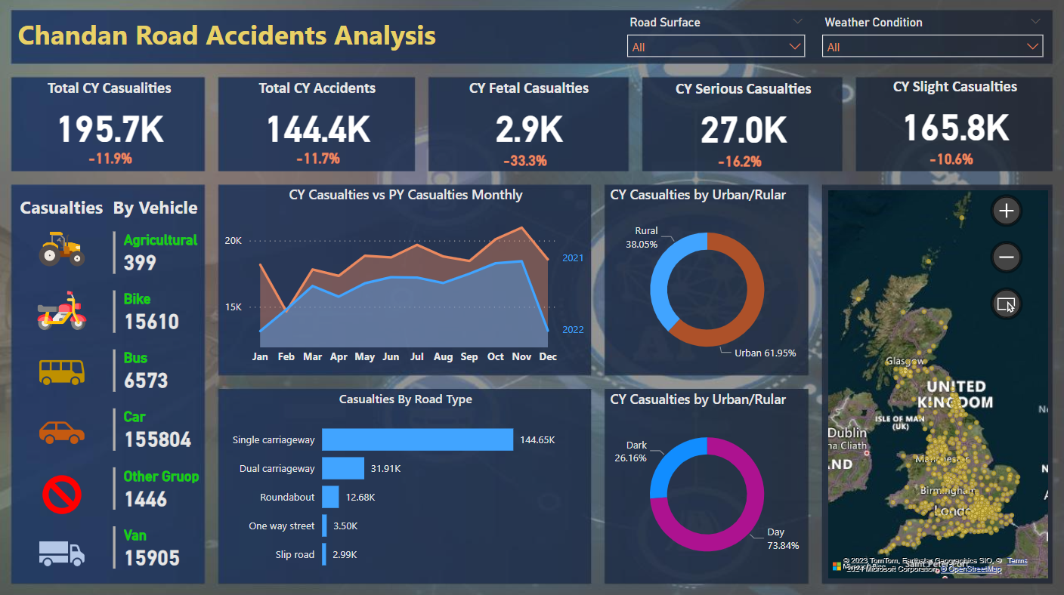Zoom in on the map
The width and height of the screenshot is (1064, 595).
click(1006, 211)
